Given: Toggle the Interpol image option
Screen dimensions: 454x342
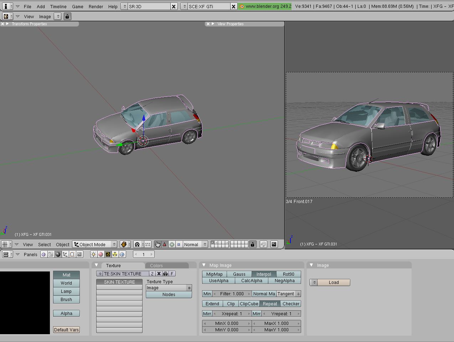Looking at the screenshot, I should [264, 274].
